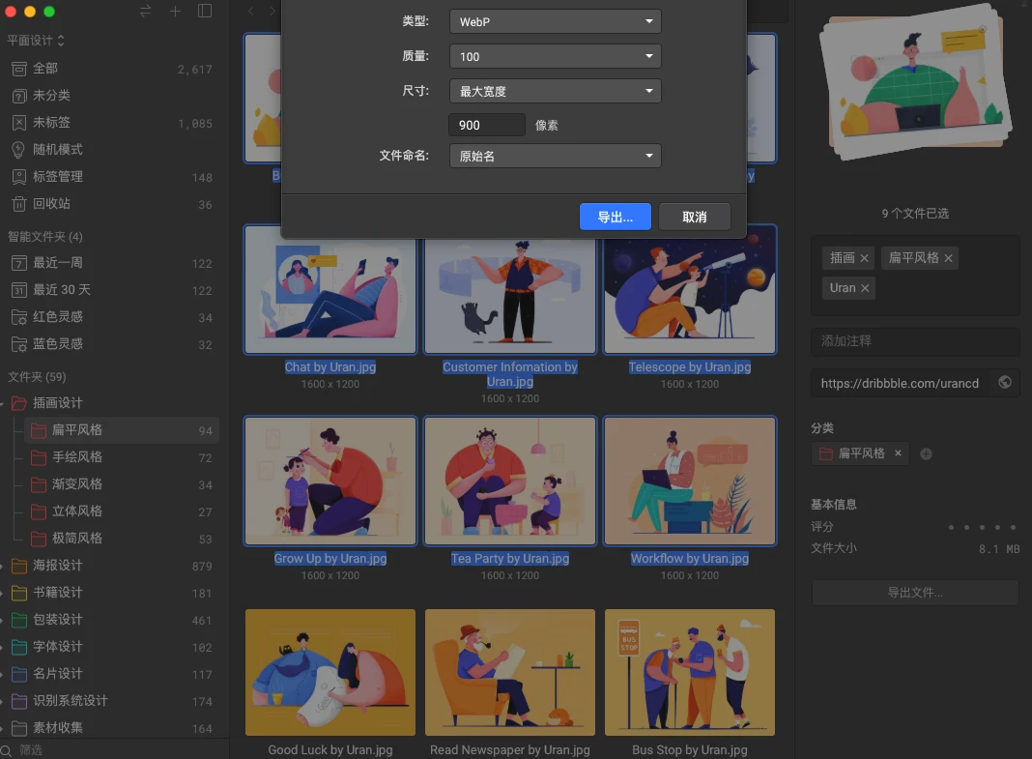This screenshot has height=759, width=1032.
Task: Select the 手绘风格 folder
Action: [77, 457]
